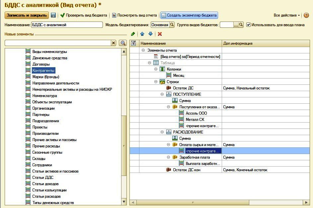The width and height of the screenshot is (313, 208).
Task: Open the 'Все действия' menu
Action: click(287, 15)
